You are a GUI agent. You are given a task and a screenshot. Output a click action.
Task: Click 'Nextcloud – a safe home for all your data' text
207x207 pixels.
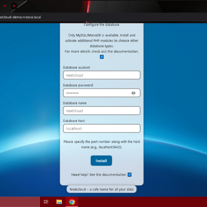click(x=102, y=189)
